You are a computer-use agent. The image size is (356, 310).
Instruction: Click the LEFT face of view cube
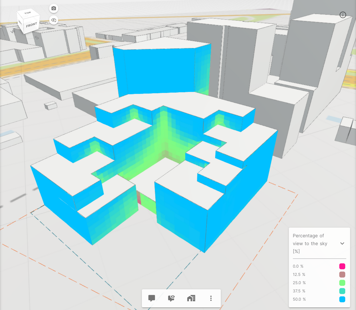pyautogui.click(x=20, y=23)
